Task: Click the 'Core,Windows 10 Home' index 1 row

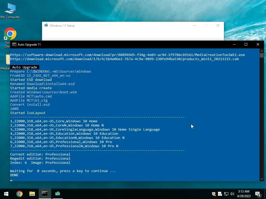Action: click(x=54, y=121)
